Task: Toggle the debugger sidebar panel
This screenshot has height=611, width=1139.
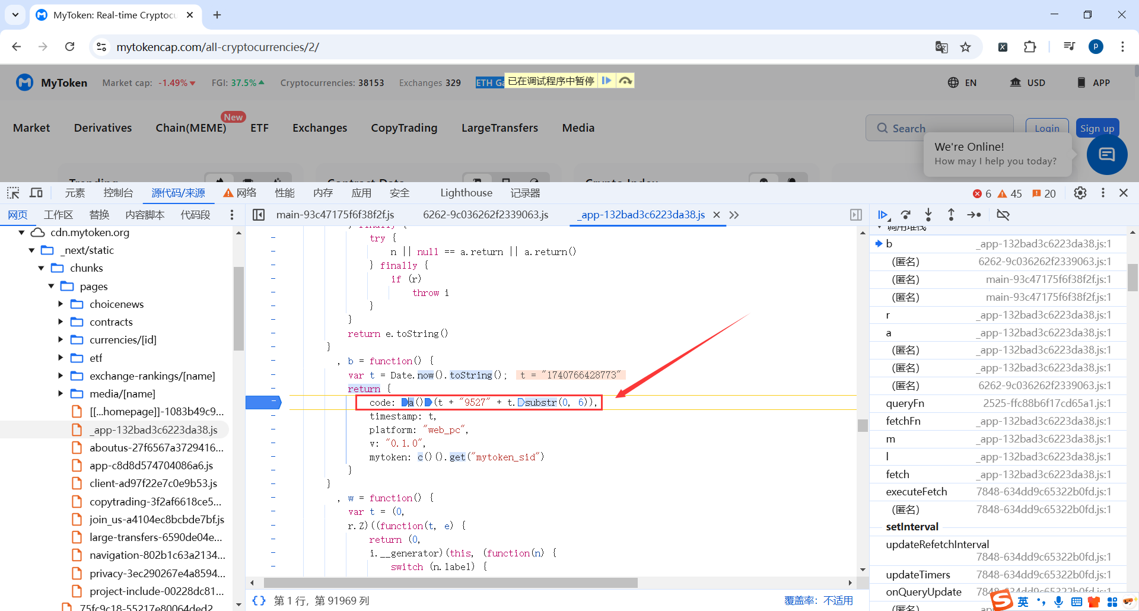Action: pos(856,215)
